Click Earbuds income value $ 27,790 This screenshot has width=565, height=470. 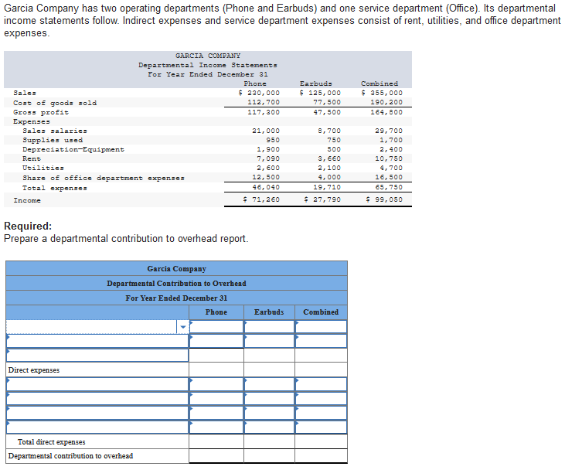(x=322, y=199)
